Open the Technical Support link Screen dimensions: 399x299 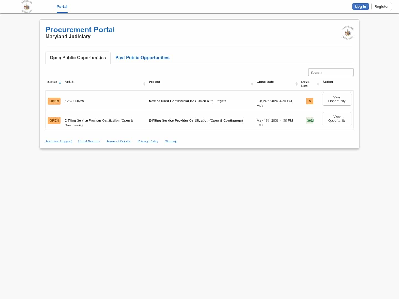(x=58, y=141)
